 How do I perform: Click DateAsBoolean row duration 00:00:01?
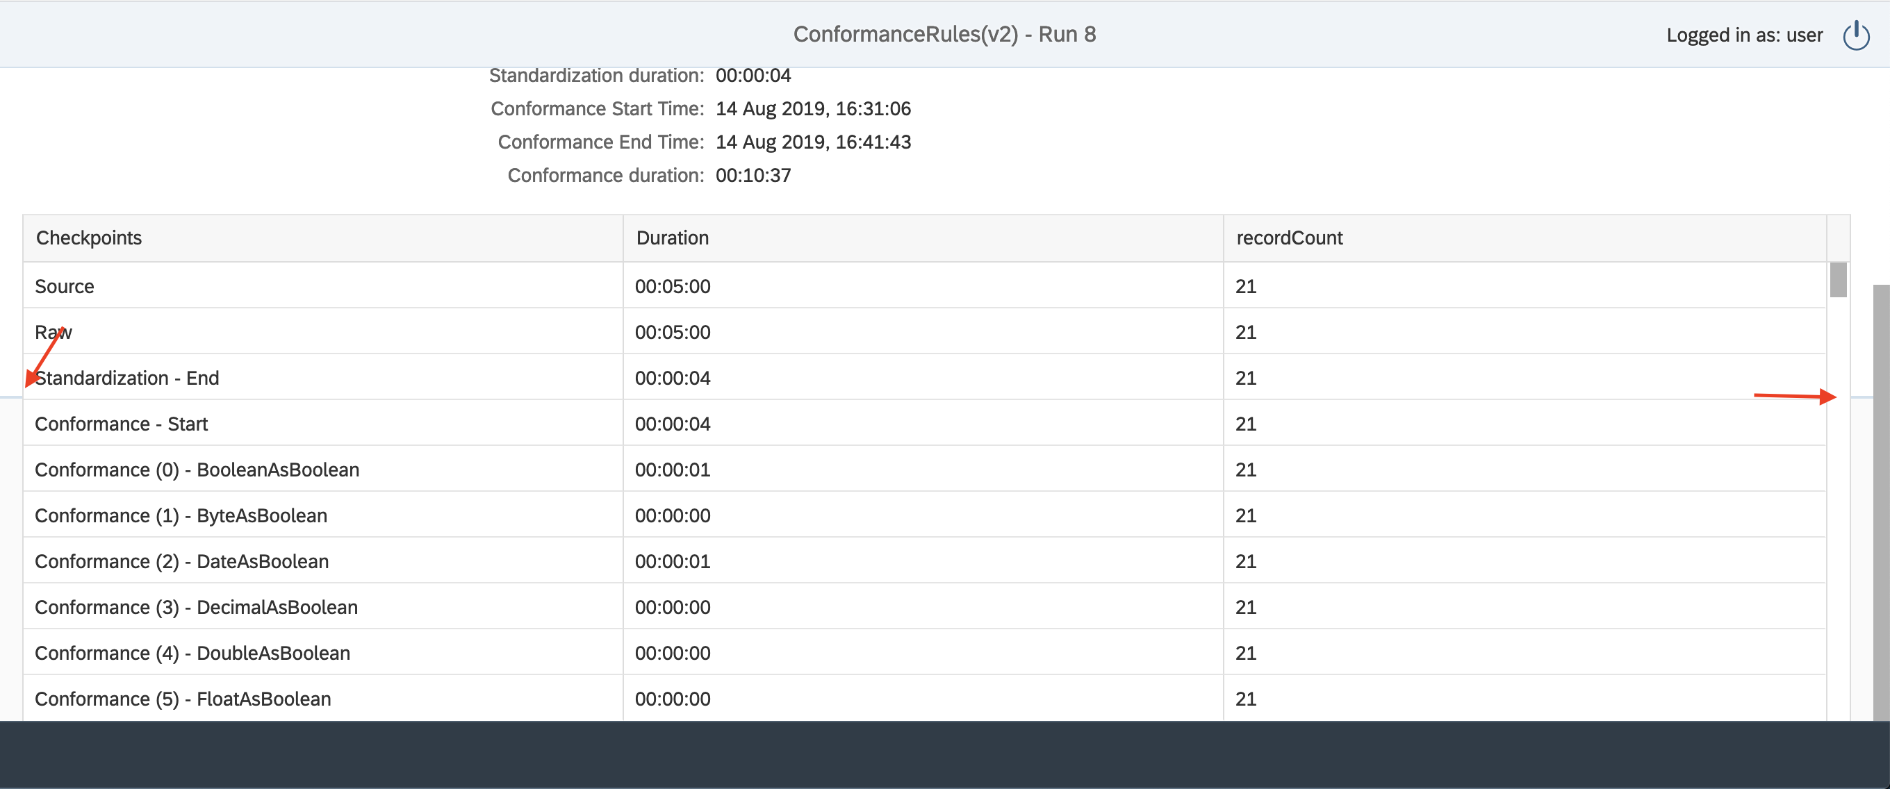pyautogui.click(x=673, y=561)
